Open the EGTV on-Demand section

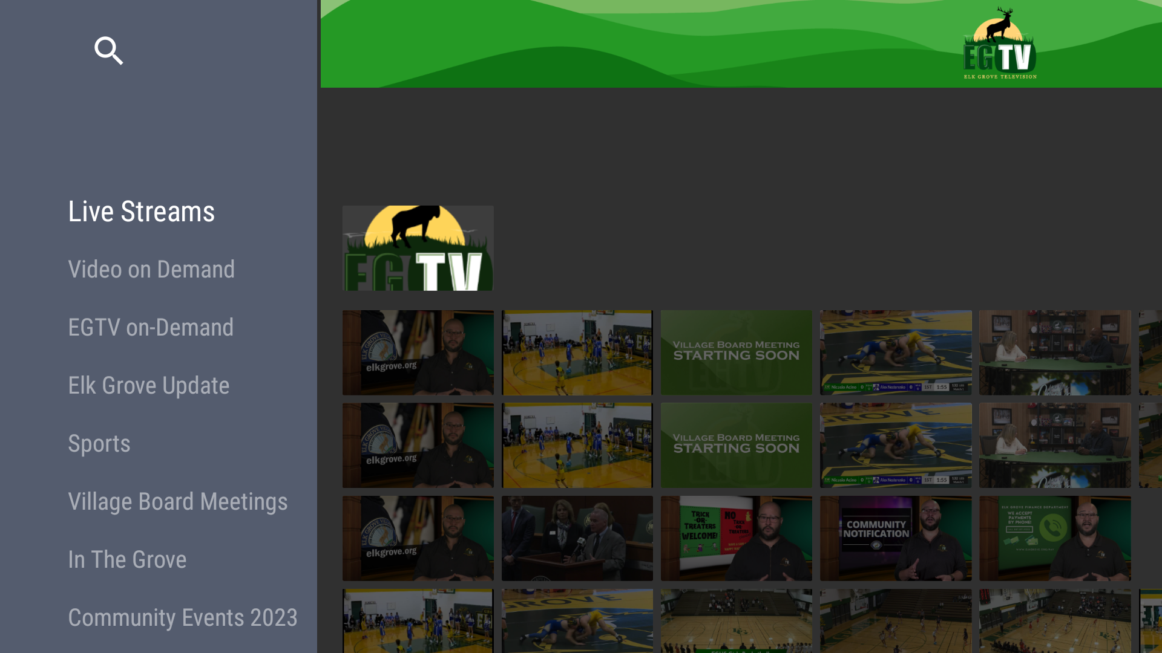151,327
